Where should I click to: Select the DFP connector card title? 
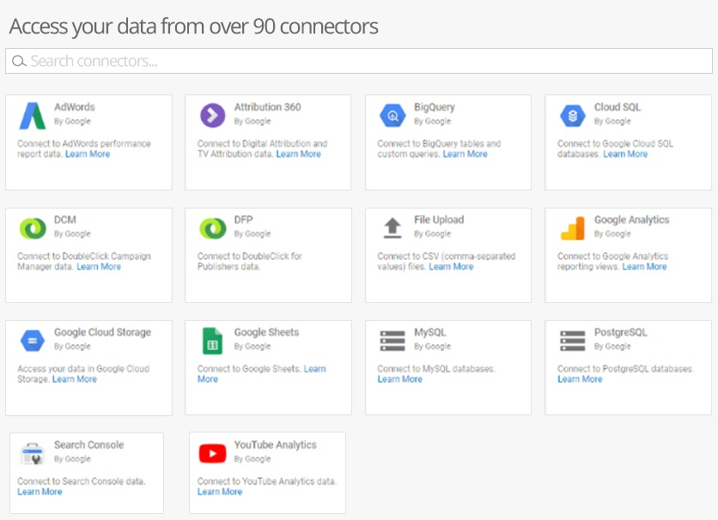click(243, 220)
